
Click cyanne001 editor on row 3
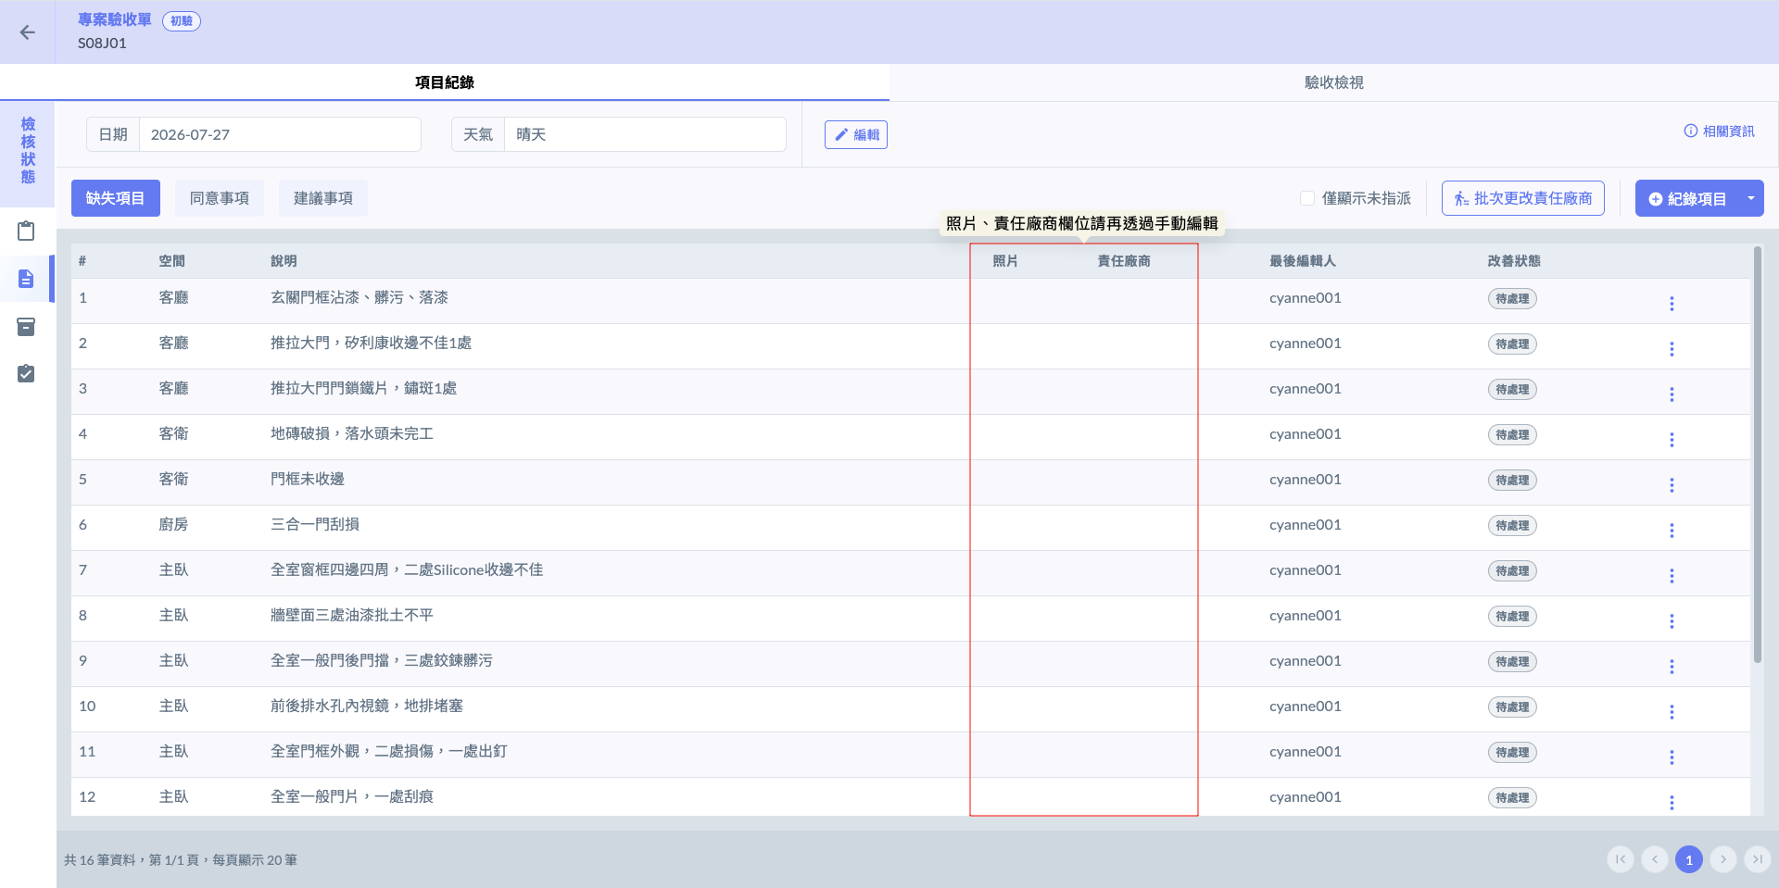click(1306, 388)
